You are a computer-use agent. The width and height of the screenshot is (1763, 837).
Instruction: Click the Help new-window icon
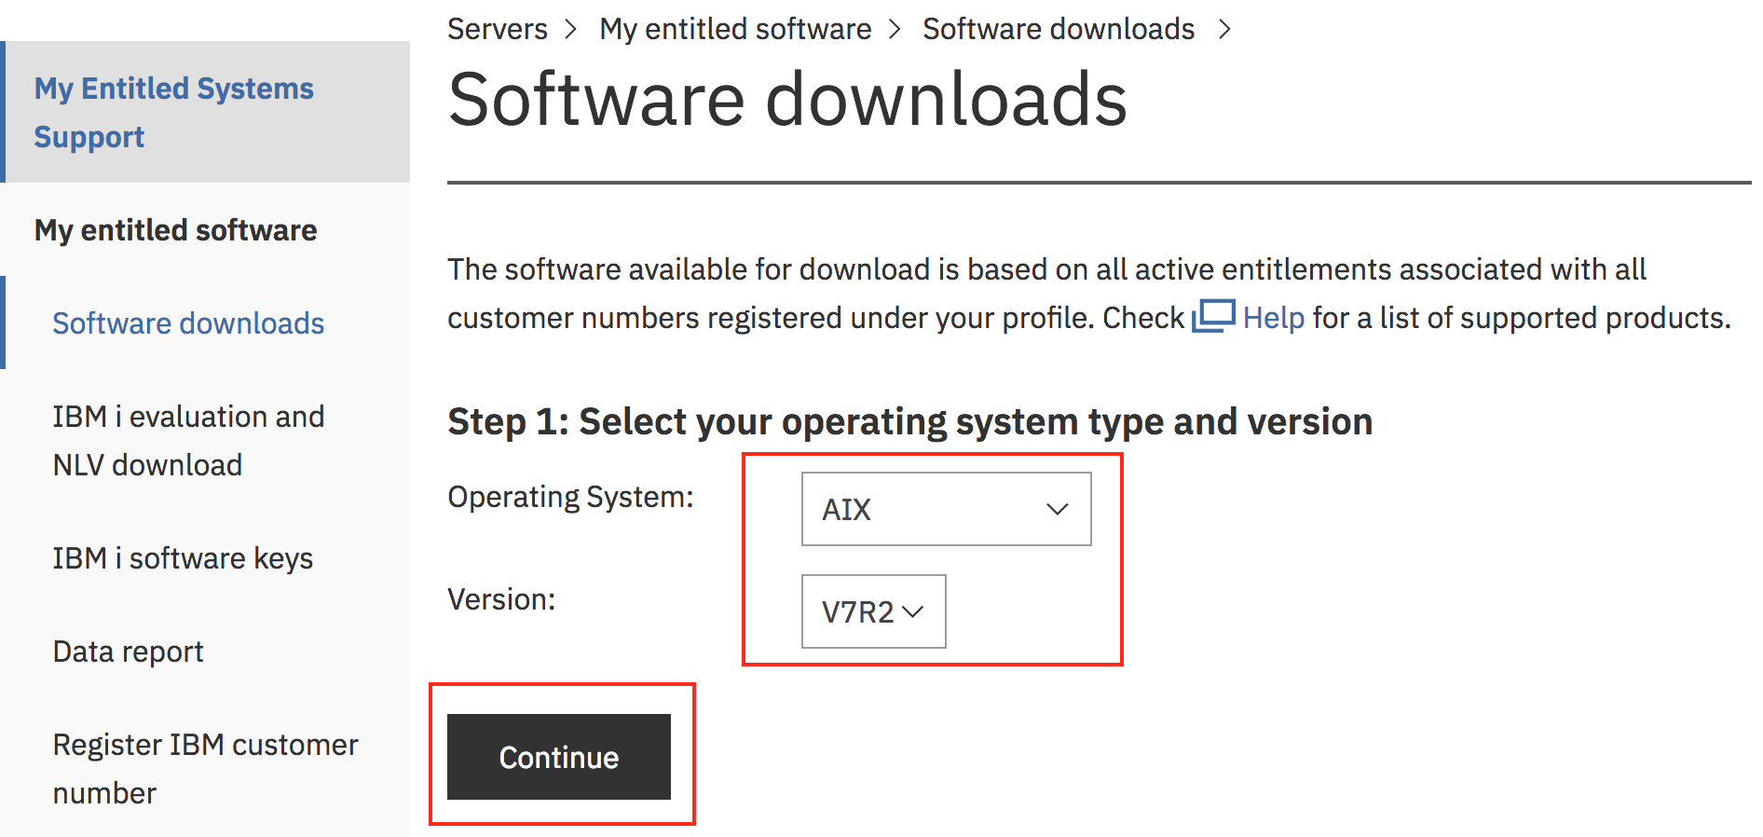(x=1213, y=316)
